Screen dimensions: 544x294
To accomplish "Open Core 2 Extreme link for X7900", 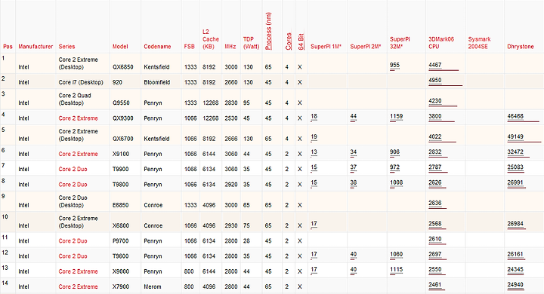I will click(78, 286).
